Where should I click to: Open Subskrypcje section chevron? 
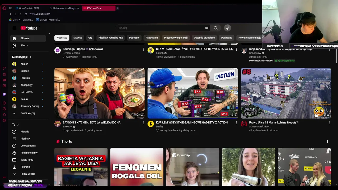click(30, 57)
